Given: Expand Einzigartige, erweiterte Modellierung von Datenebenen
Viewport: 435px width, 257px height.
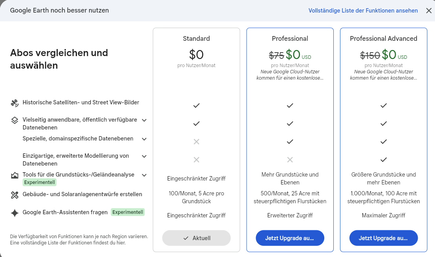Looking at the screenshot, I should coord(144,157).
